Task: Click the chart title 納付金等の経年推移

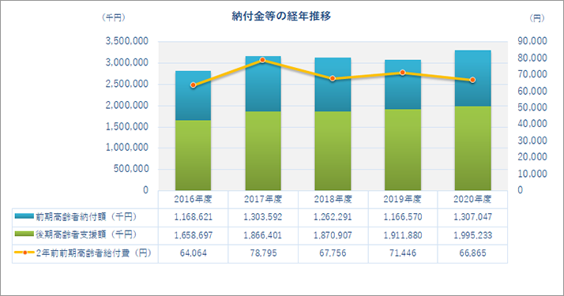Action: tap(281, 16)
